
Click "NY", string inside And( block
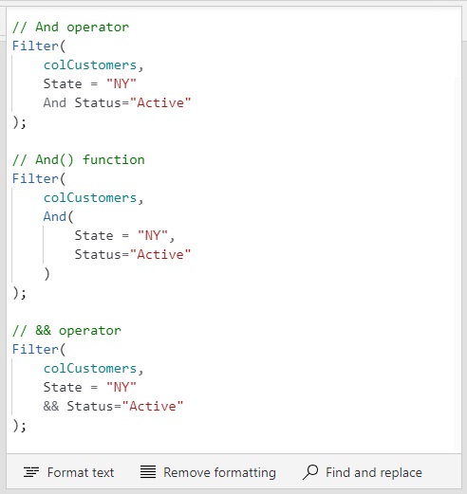pyautogui.click(x=156, y=236)
